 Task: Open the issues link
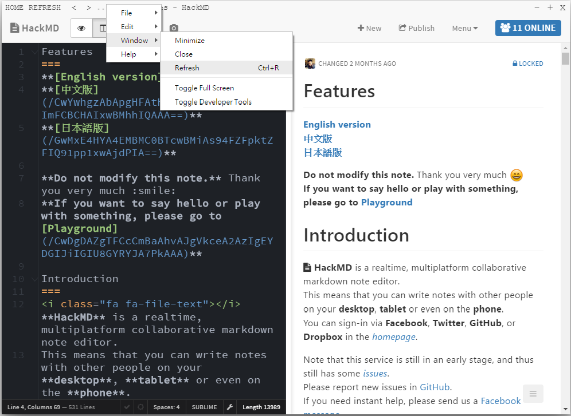375,374
